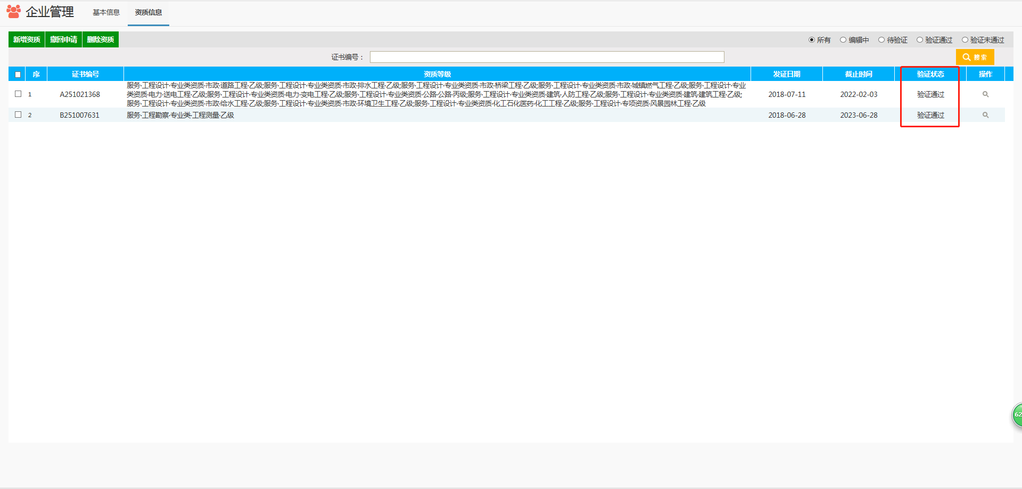Click the 删除资质 button

pos(100,39)
